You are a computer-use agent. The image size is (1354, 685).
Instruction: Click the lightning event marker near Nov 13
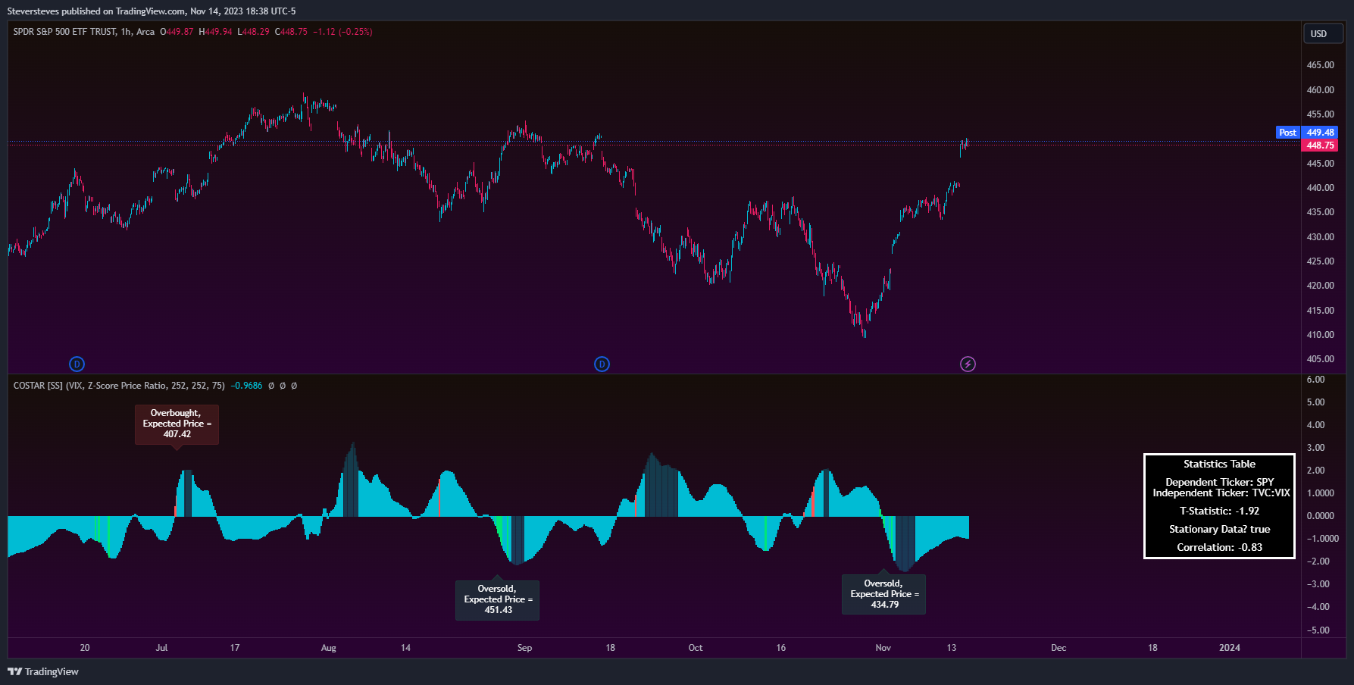pos(968,364)
